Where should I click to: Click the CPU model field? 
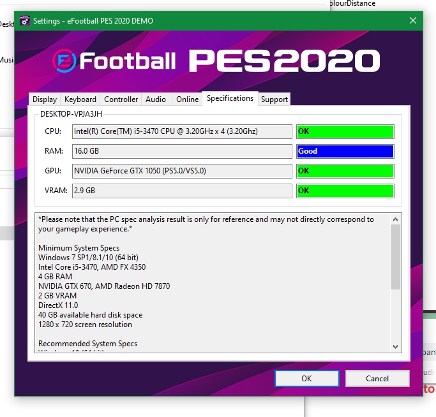pyautogui.click(x=182, y=131)
